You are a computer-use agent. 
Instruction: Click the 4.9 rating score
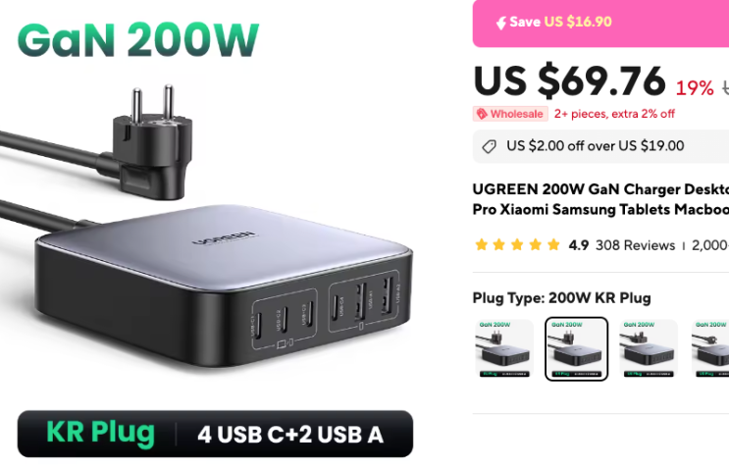tap(578, 245)
